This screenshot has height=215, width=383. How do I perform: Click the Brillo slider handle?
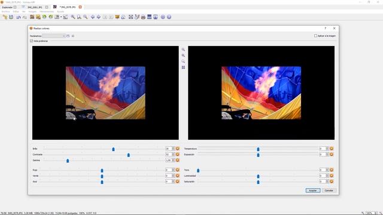[113, 149]
